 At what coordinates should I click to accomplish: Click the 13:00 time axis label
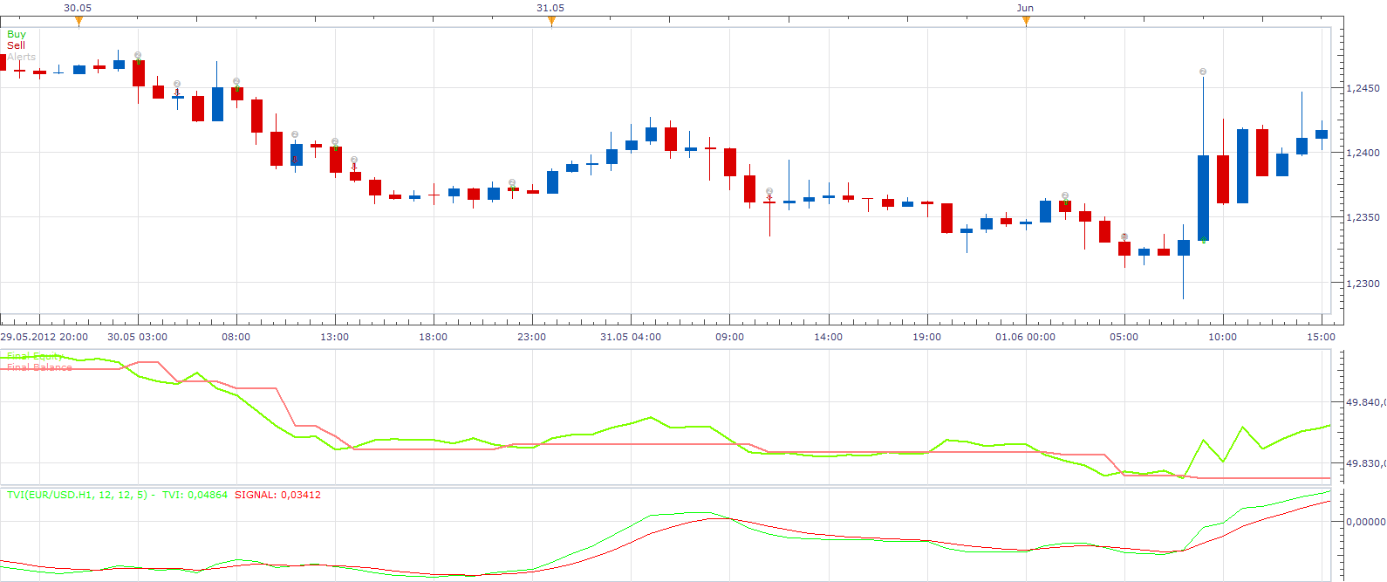click(x=335, y=337)
